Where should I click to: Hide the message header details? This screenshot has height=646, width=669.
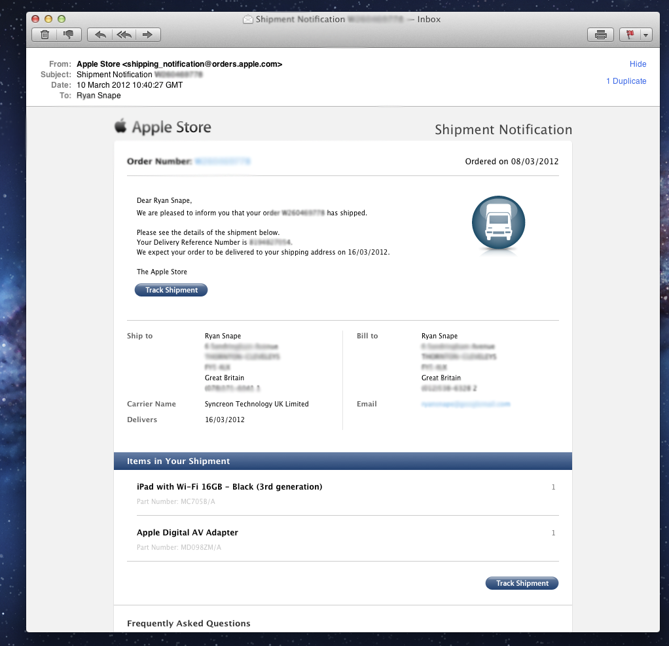pyautogui.click(x=638, y=64)
